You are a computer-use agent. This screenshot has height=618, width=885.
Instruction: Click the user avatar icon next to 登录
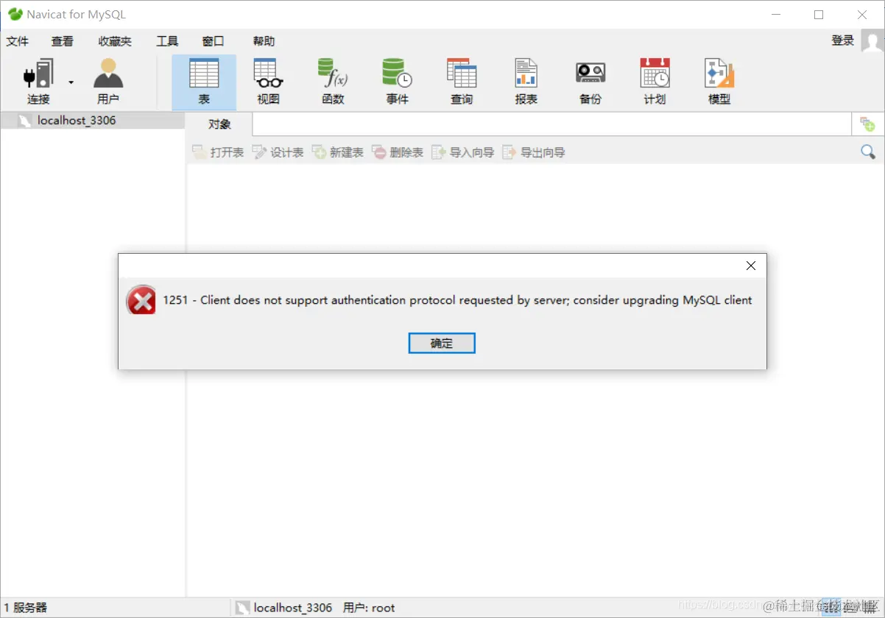(x=872, y=41)
